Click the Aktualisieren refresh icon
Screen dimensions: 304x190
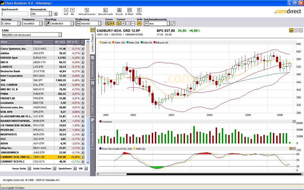(x=87, y=10)
